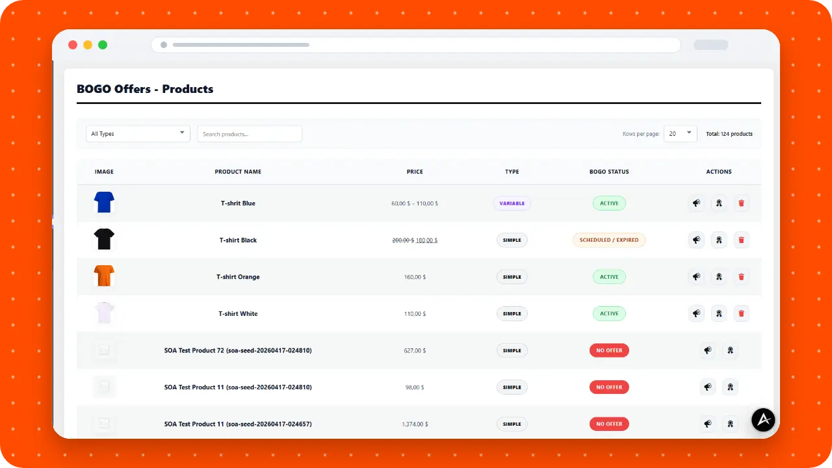Click NO OFFER badge in 98,00 $ row
This screenshot has height=468, width=832.
coord(609,387)
